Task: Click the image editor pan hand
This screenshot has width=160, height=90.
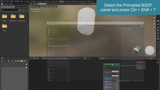Action: 26,67
